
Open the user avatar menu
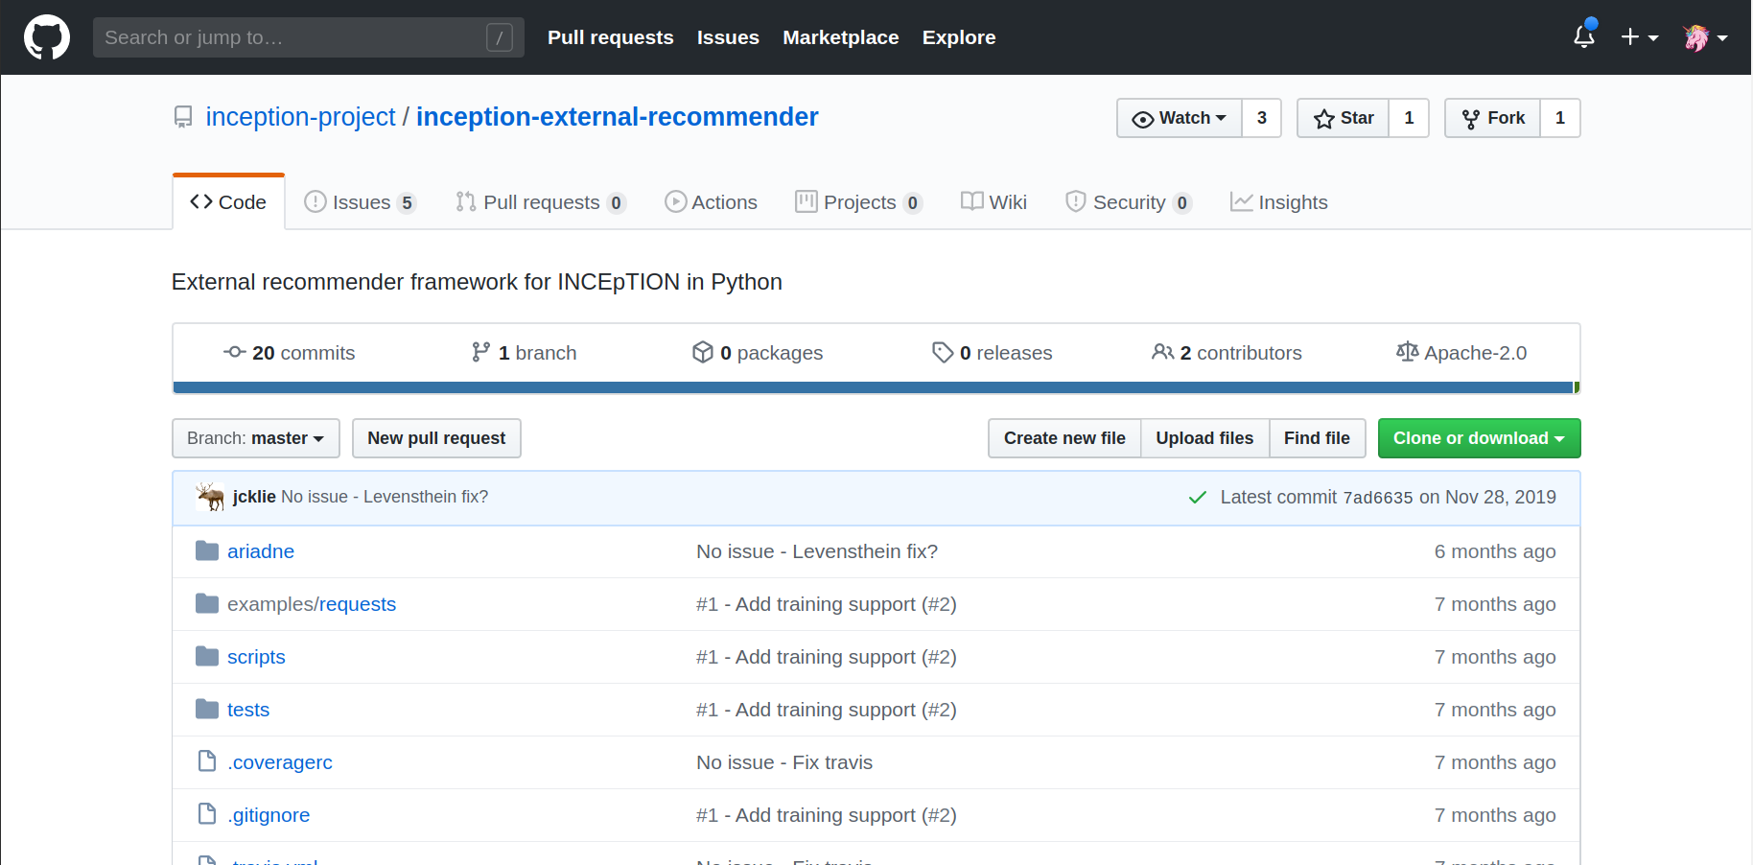coord(1705,37)
